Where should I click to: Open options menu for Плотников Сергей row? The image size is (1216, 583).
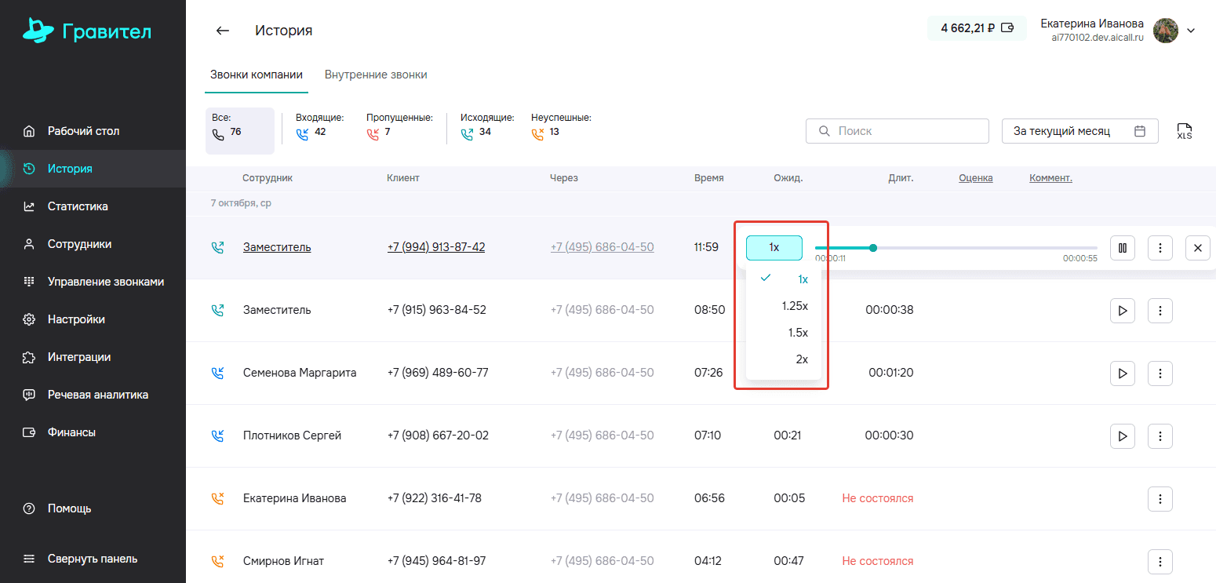click(x=1160, y=435)
